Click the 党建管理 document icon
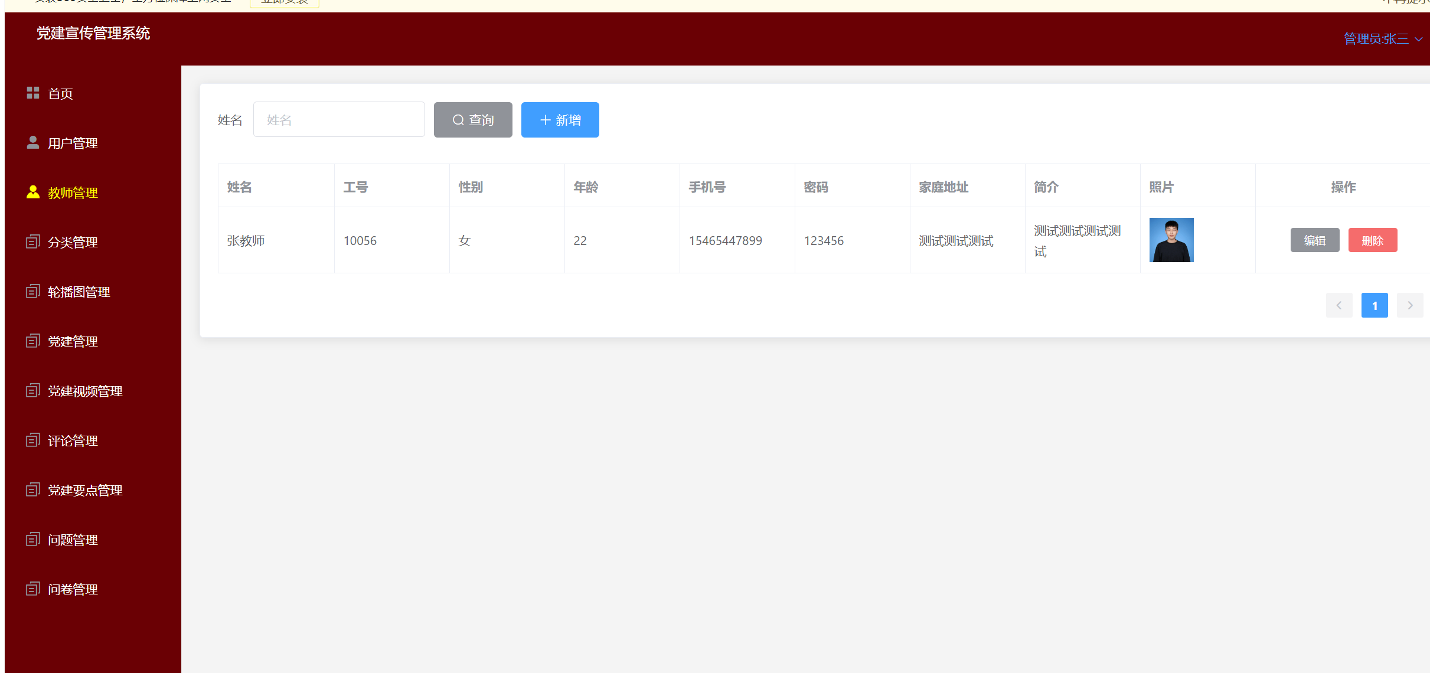This screenshot has width=1430, height=673. 33,341
